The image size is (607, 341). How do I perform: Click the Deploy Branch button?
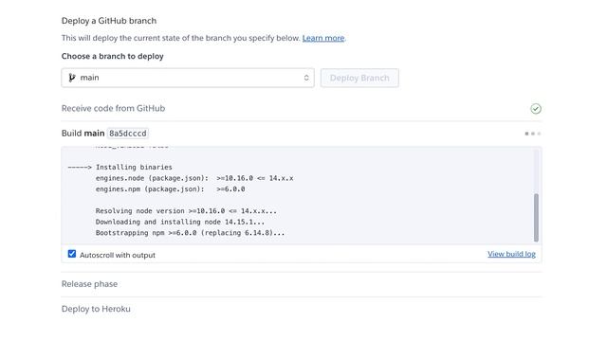(x=359, y=78)
